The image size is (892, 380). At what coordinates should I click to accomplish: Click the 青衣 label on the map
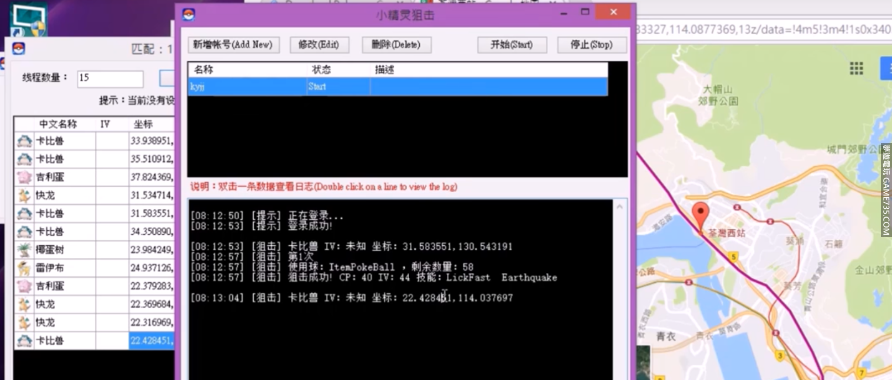point(665,336)
